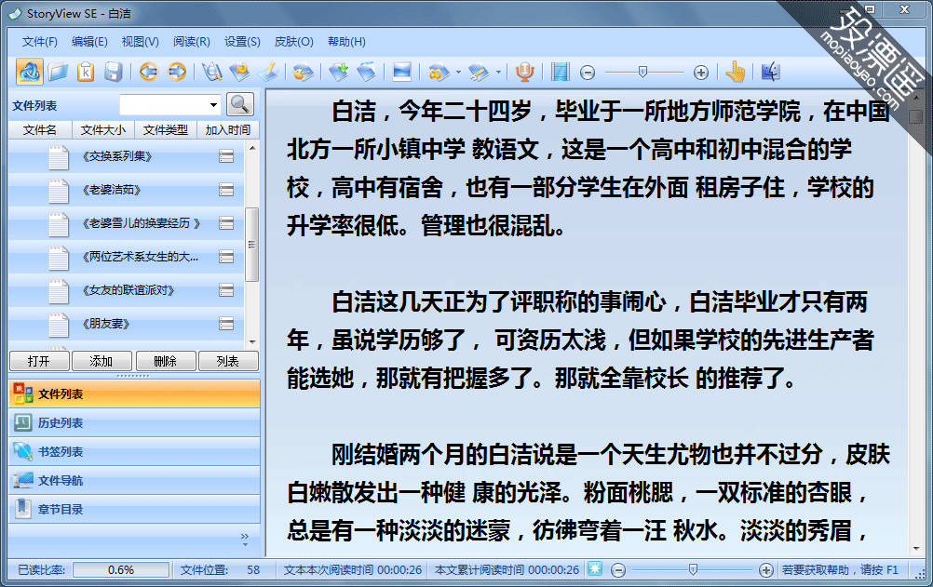The height and width of the screenshot is (587, 933).
Task: Sort by the 文件大小 column header
Action: click(x=103, y=129)
